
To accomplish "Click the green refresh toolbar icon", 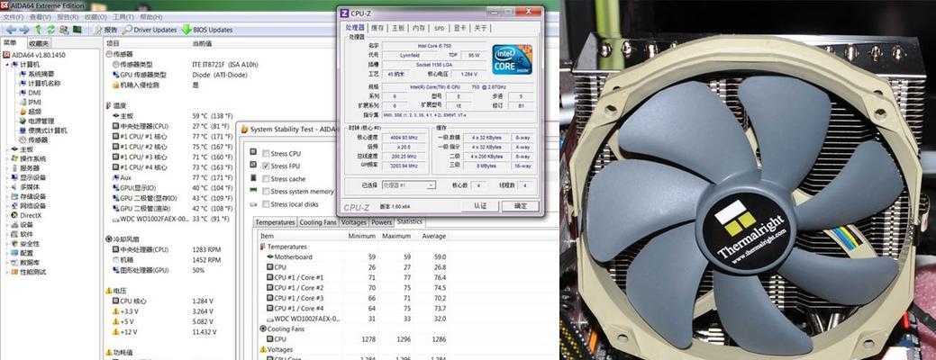I will point(51,30).
